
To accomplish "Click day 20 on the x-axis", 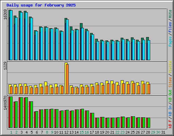I will click(x=107, y=132).
